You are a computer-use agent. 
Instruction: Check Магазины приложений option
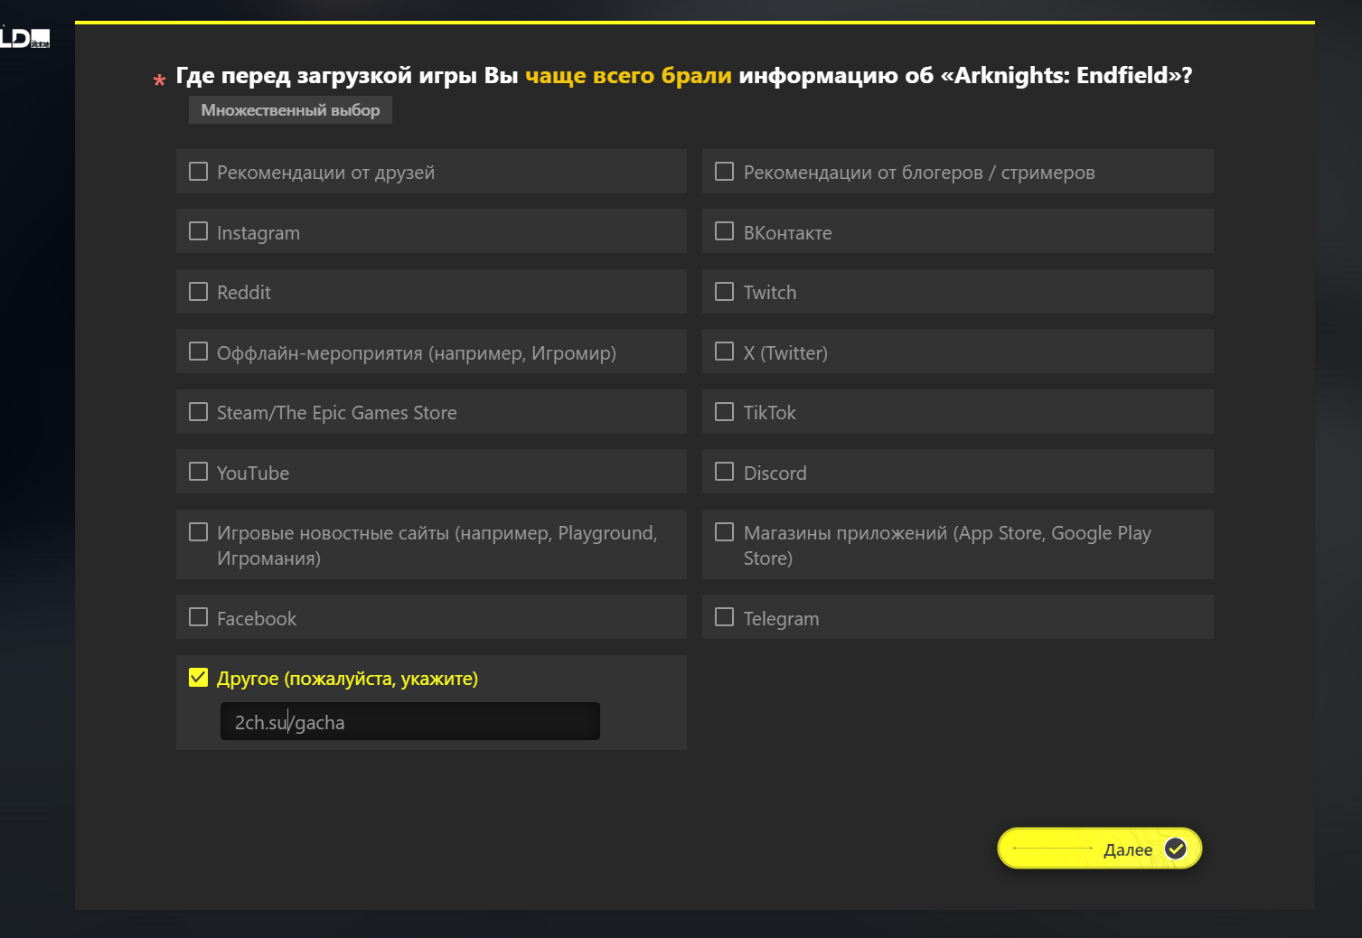[724, 532]
